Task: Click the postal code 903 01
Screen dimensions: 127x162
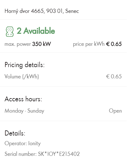Action: click(x=54, y=11)
